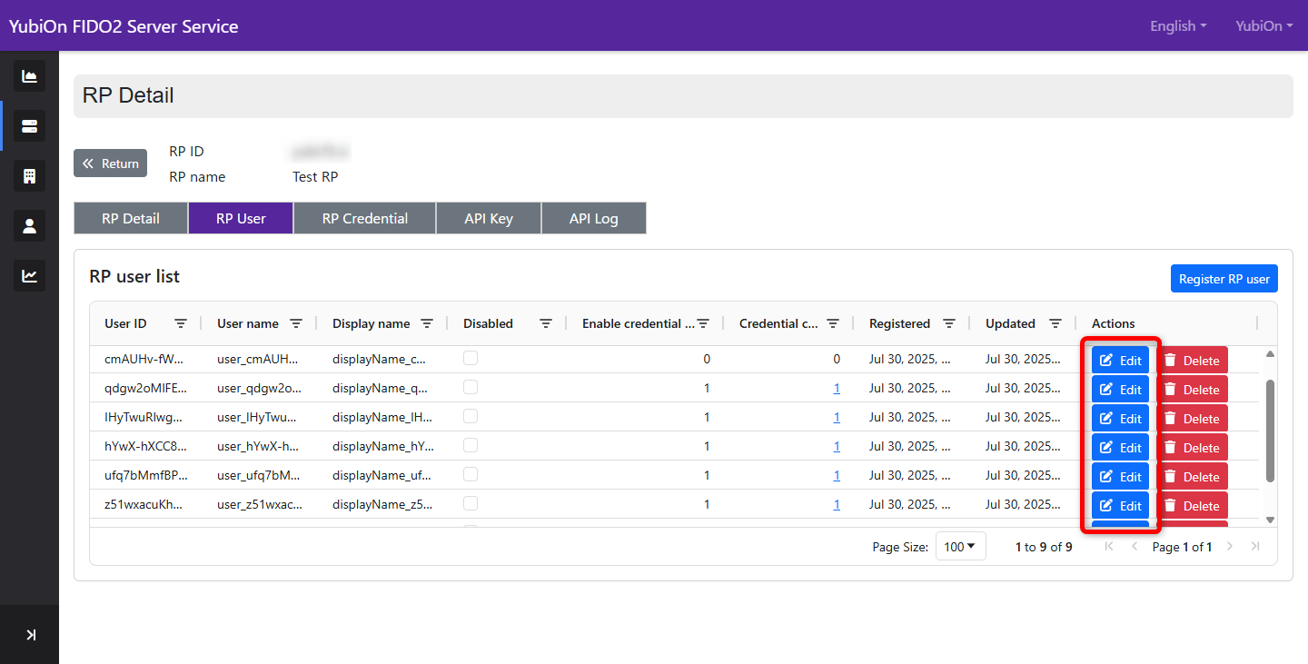Image resolution: width=1308 pixels, height=664 pixels.
Task: Open the Display name column filter menu icon
Action: [x=427, y=323]
